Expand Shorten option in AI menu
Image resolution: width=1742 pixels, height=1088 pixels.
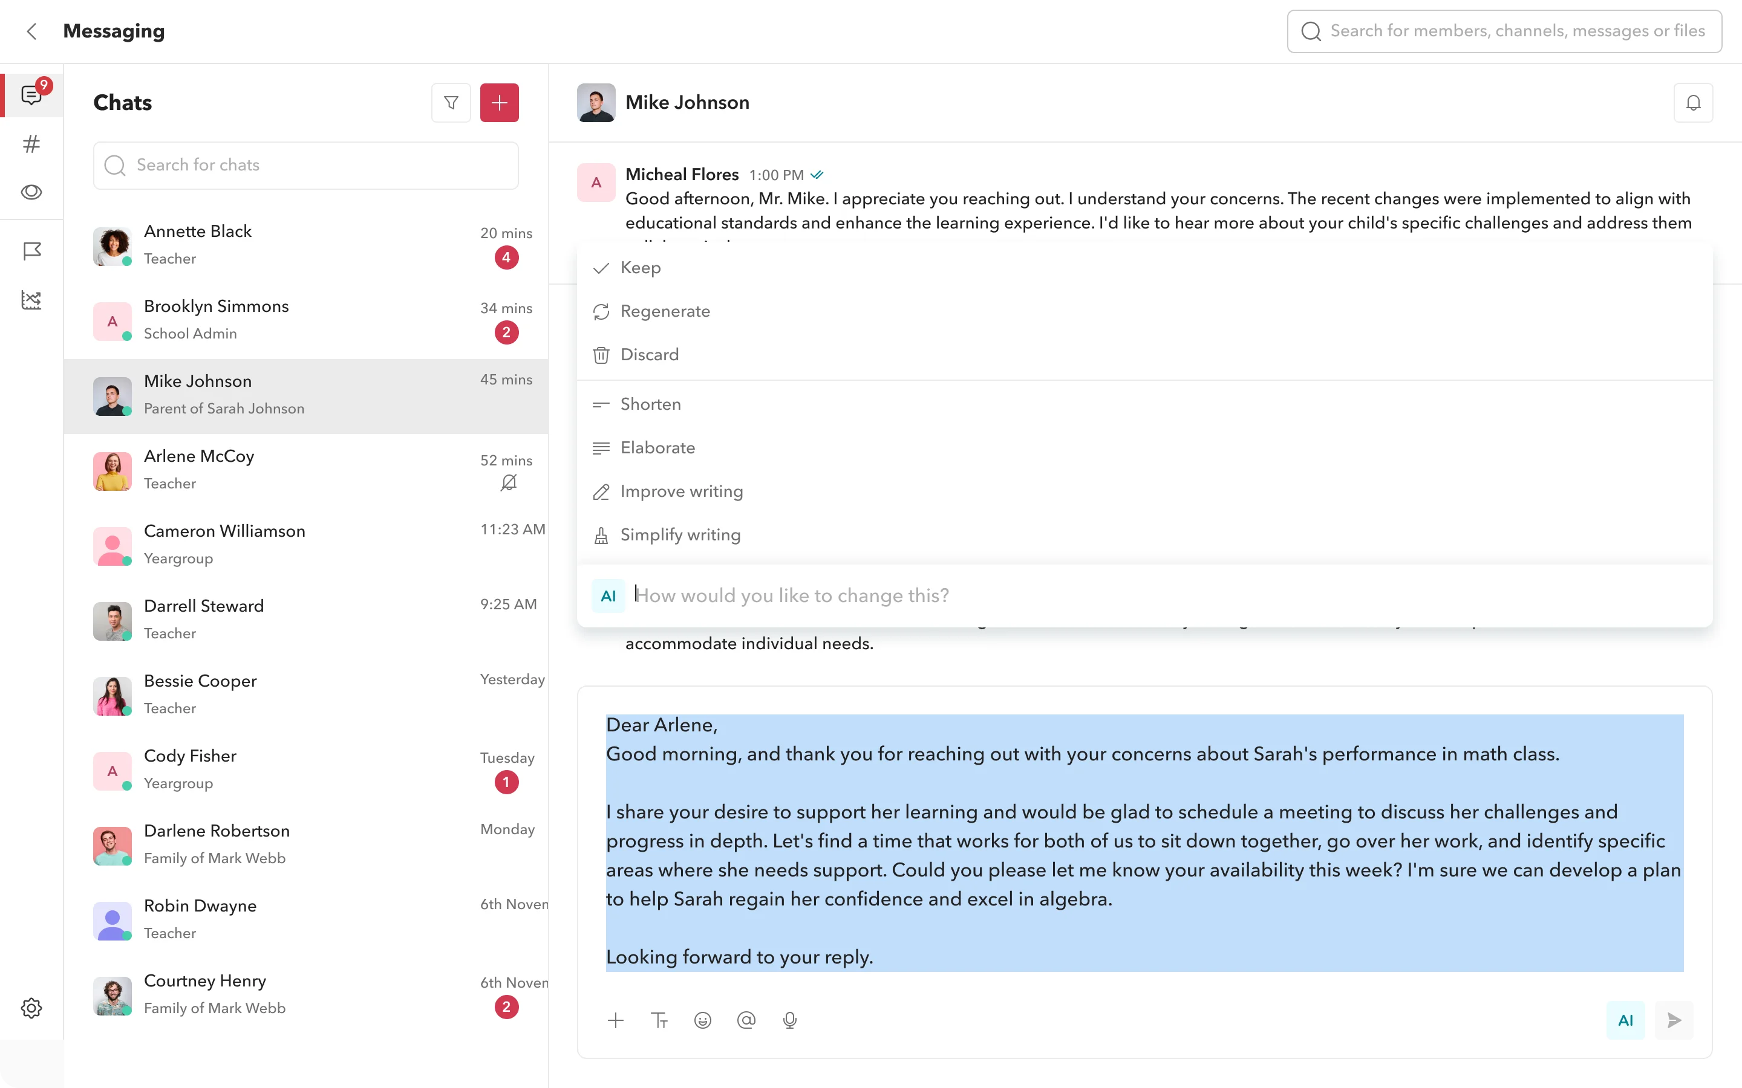pos(650,404)
